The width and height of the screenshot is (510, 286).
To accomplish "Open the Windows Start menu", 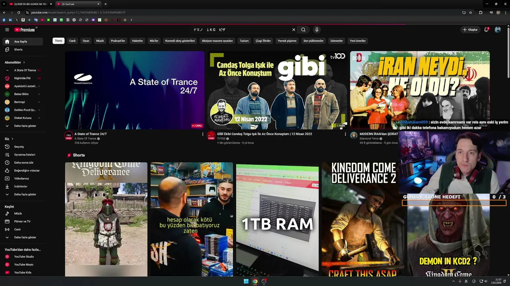I will (246, 281).
